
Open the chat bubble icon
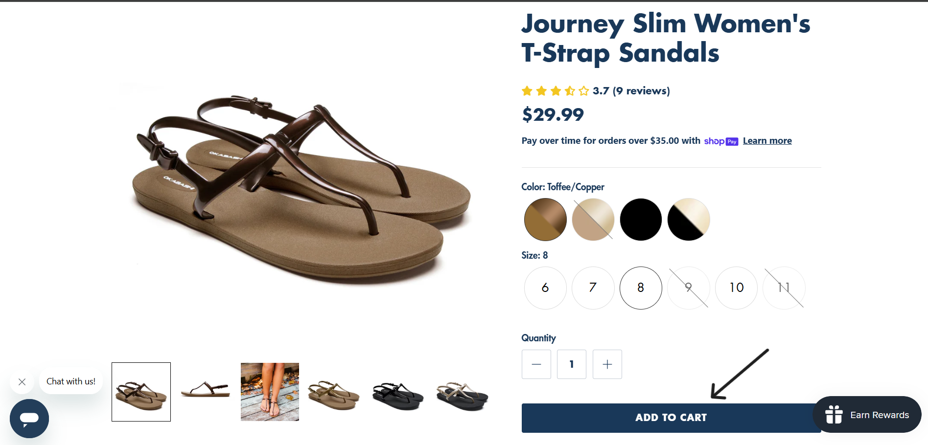click(29, 419)
